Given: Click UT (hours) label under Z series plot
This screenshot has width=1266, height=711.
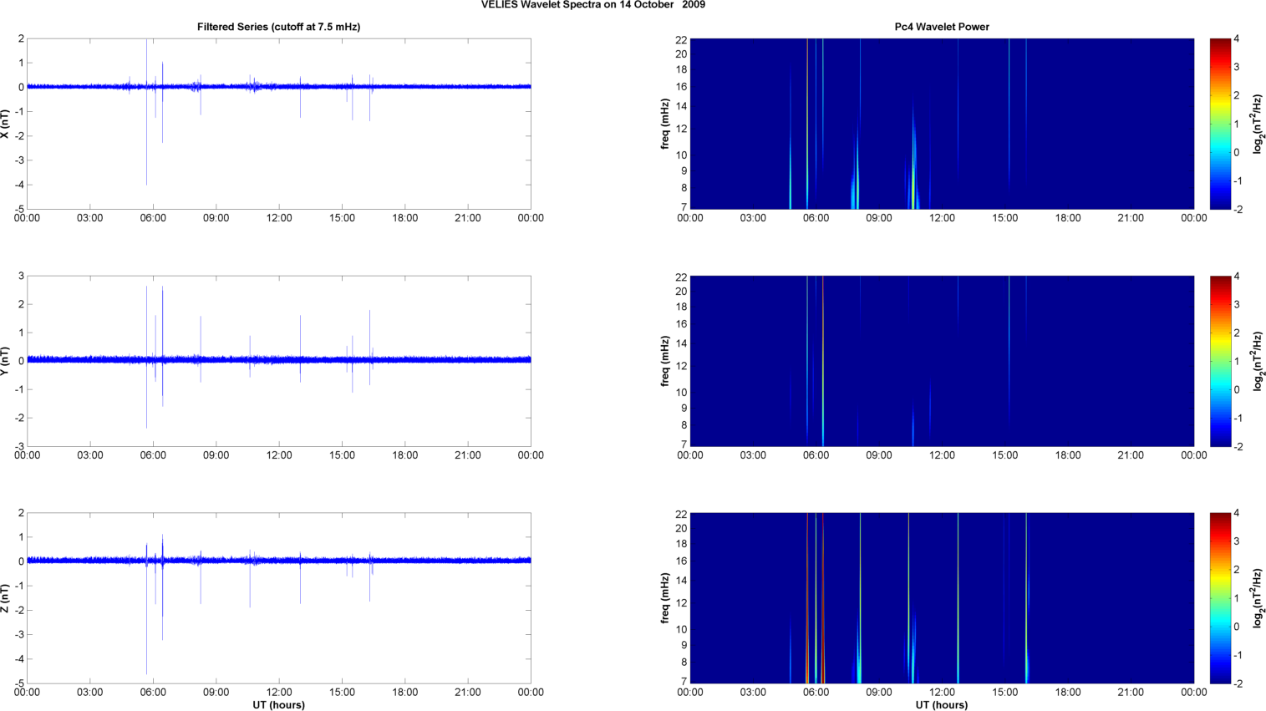Looking at the screenshot, I should [278, 705].
